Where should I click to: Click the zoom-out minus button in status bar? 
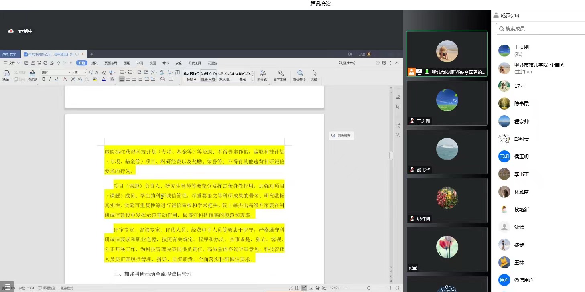point(345,288)
